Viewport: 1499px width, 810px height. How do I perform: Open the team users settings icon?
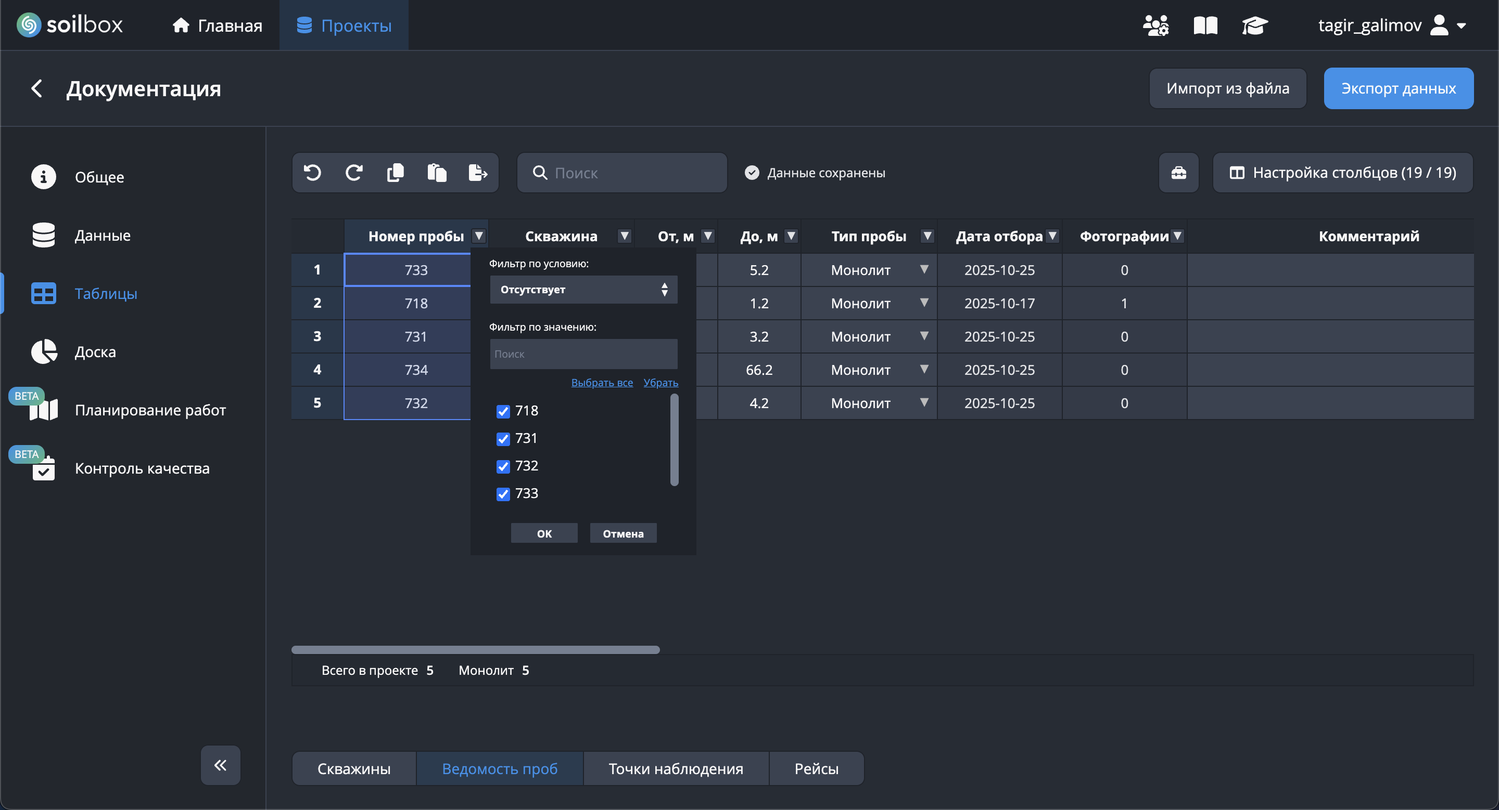point(1155,25)
